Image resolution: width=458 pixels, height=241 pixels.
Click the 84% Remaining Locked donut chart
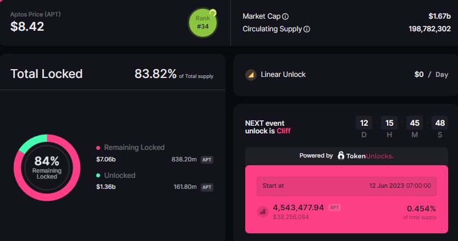(47, 167)
